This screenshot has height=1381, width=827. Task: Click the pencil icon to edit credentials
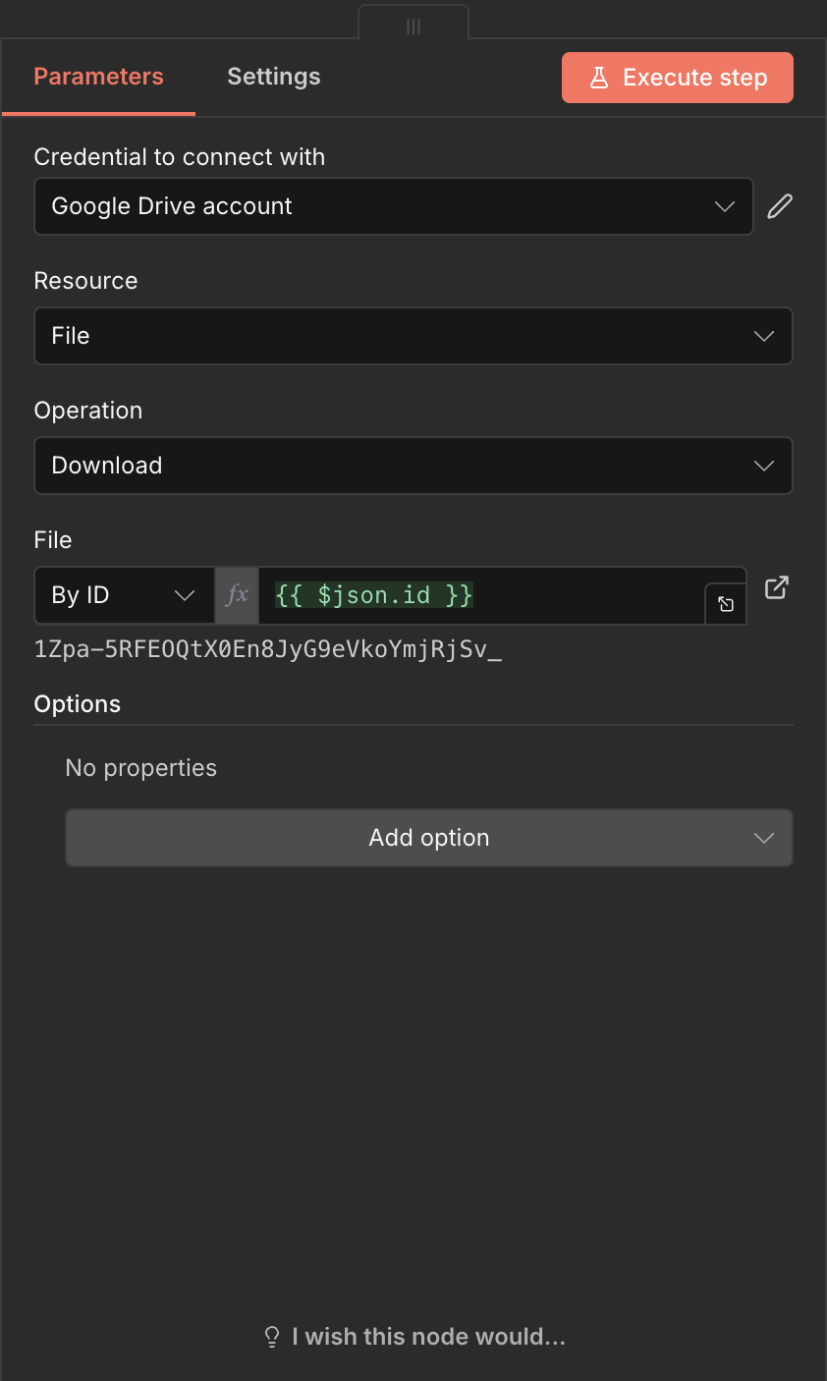[779, 206]
